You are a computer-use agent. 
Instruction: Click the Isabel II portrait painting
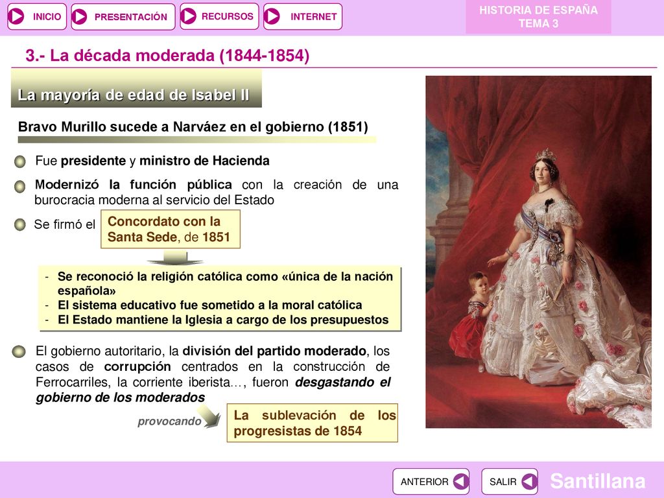pos(538,252)
